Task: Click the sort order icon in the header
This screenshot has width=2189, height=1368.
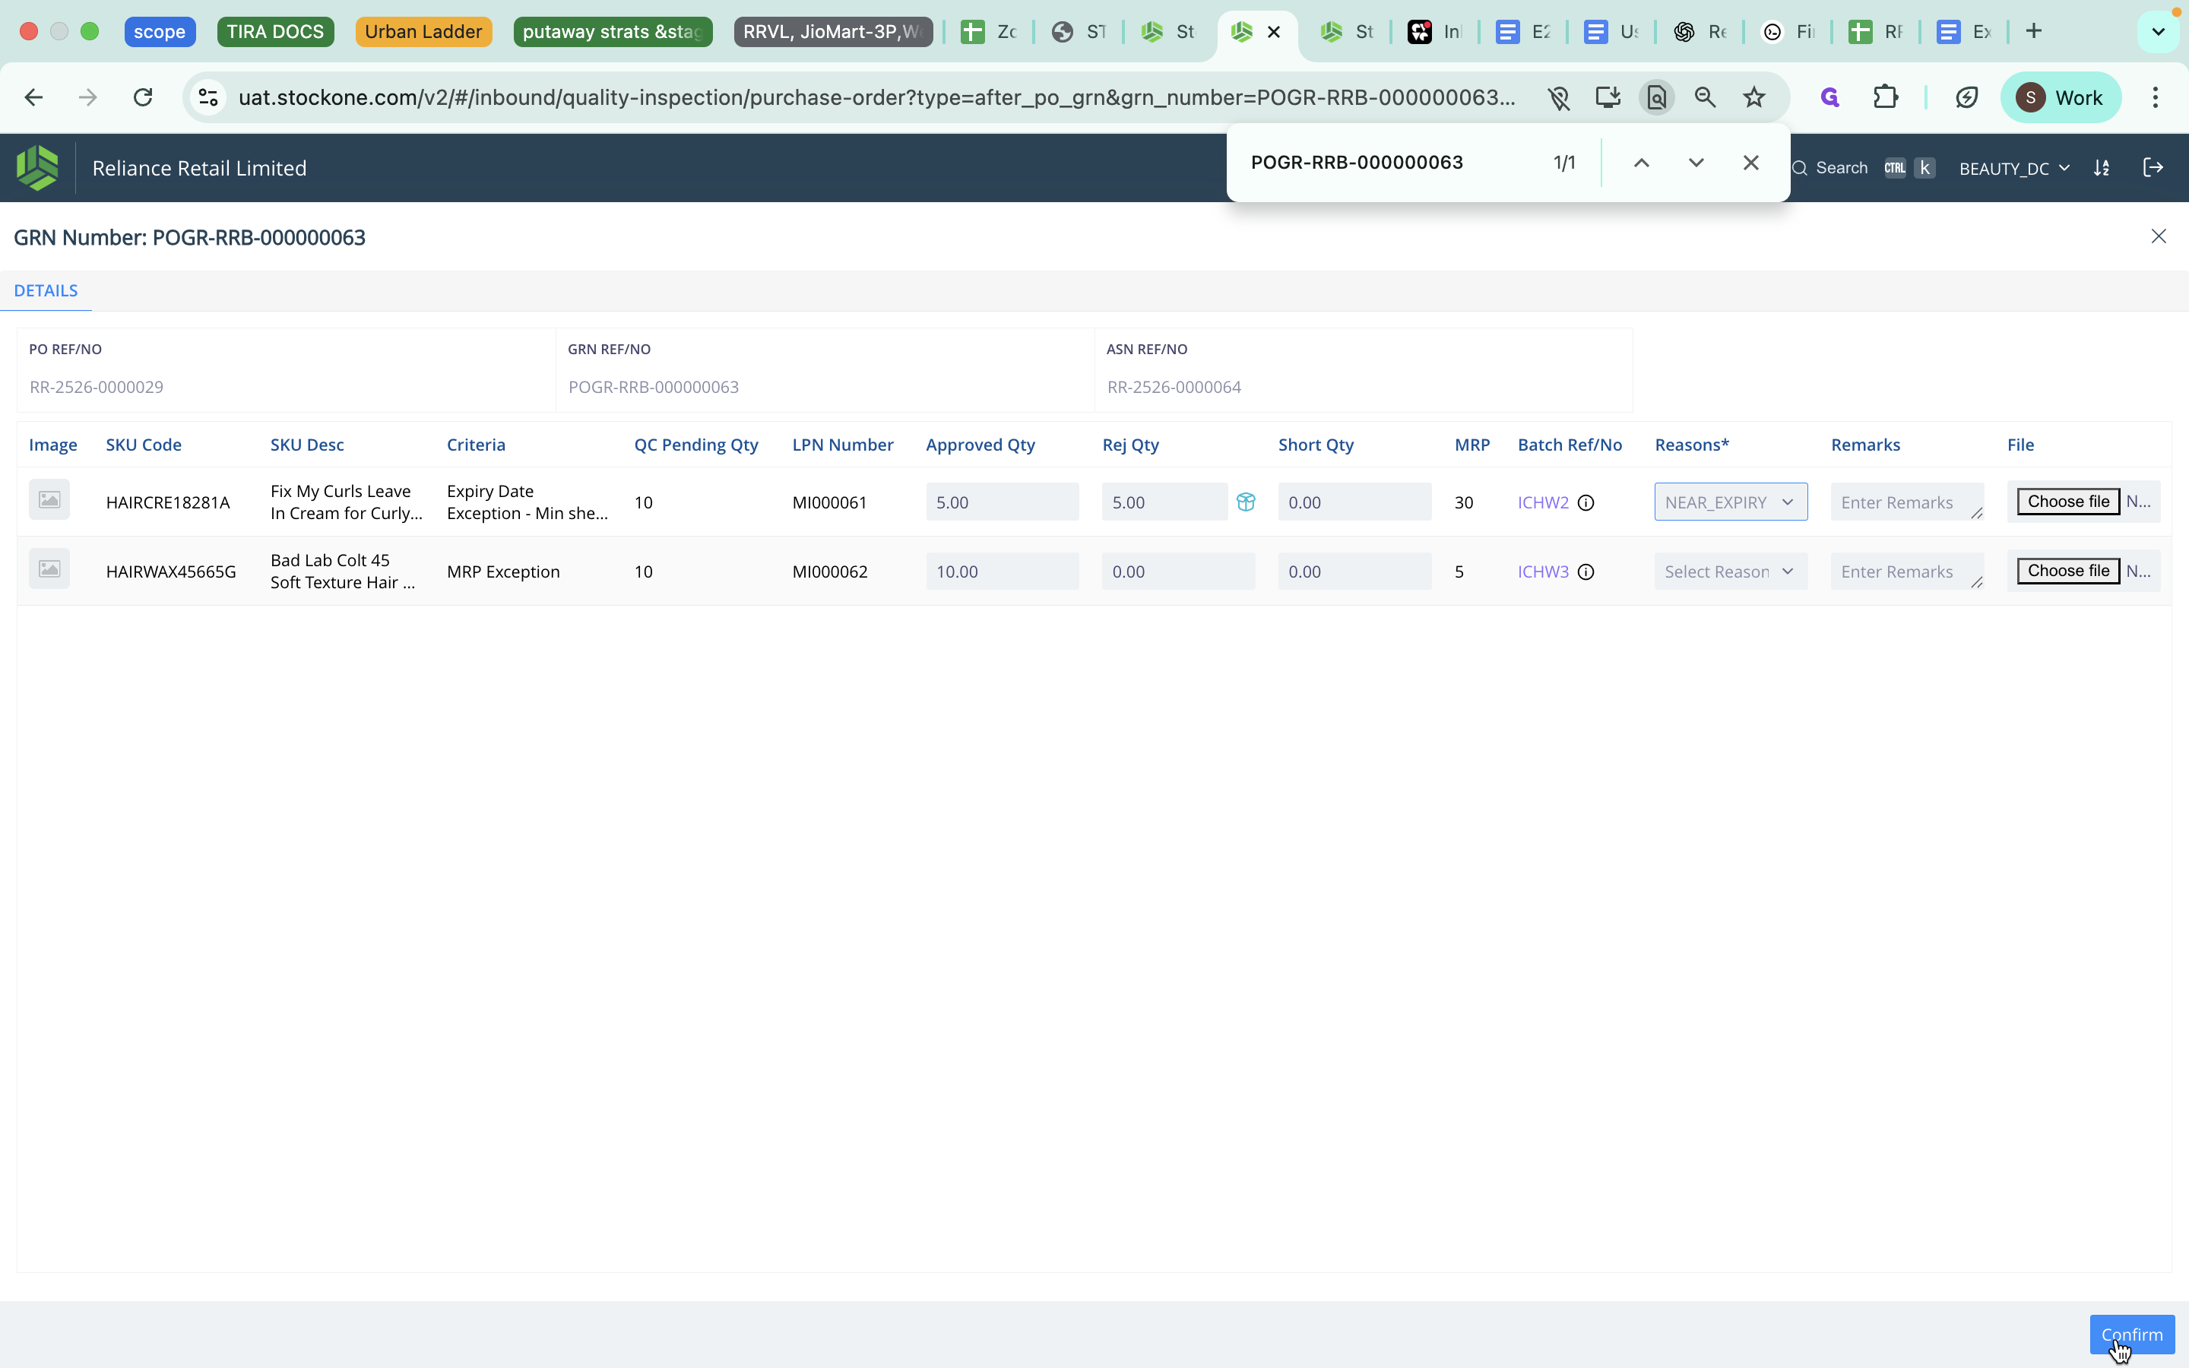Action: (x=2102, y=168)
